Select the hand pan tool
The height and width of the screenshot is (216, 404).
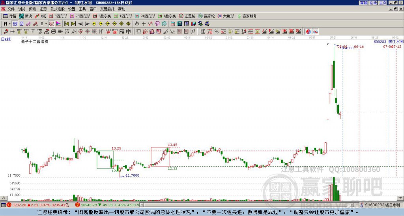[137, 24]
